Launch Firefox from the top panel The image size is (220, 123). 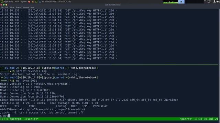click(29, 2)
